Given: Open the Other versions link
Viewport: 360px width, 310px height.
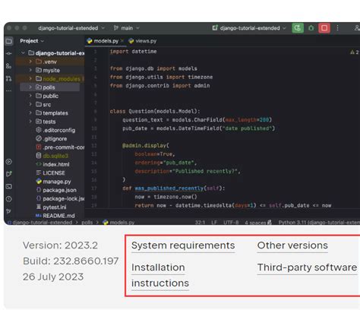Looking at the screenshot, I should coord(292,245).
